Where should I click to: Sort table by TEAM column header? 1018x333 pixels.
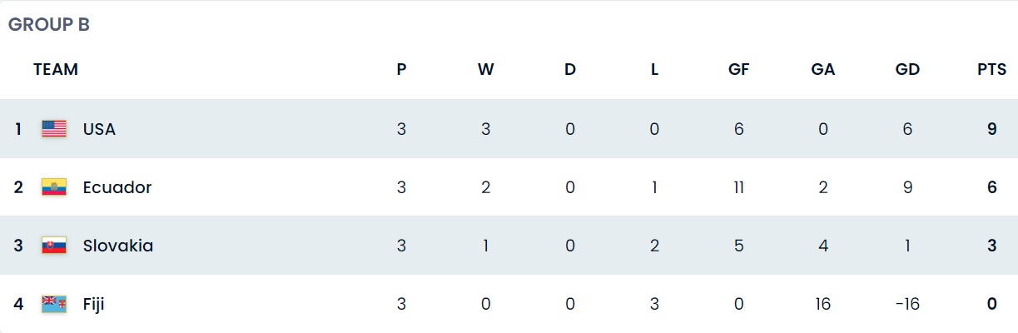coord(56,70)
